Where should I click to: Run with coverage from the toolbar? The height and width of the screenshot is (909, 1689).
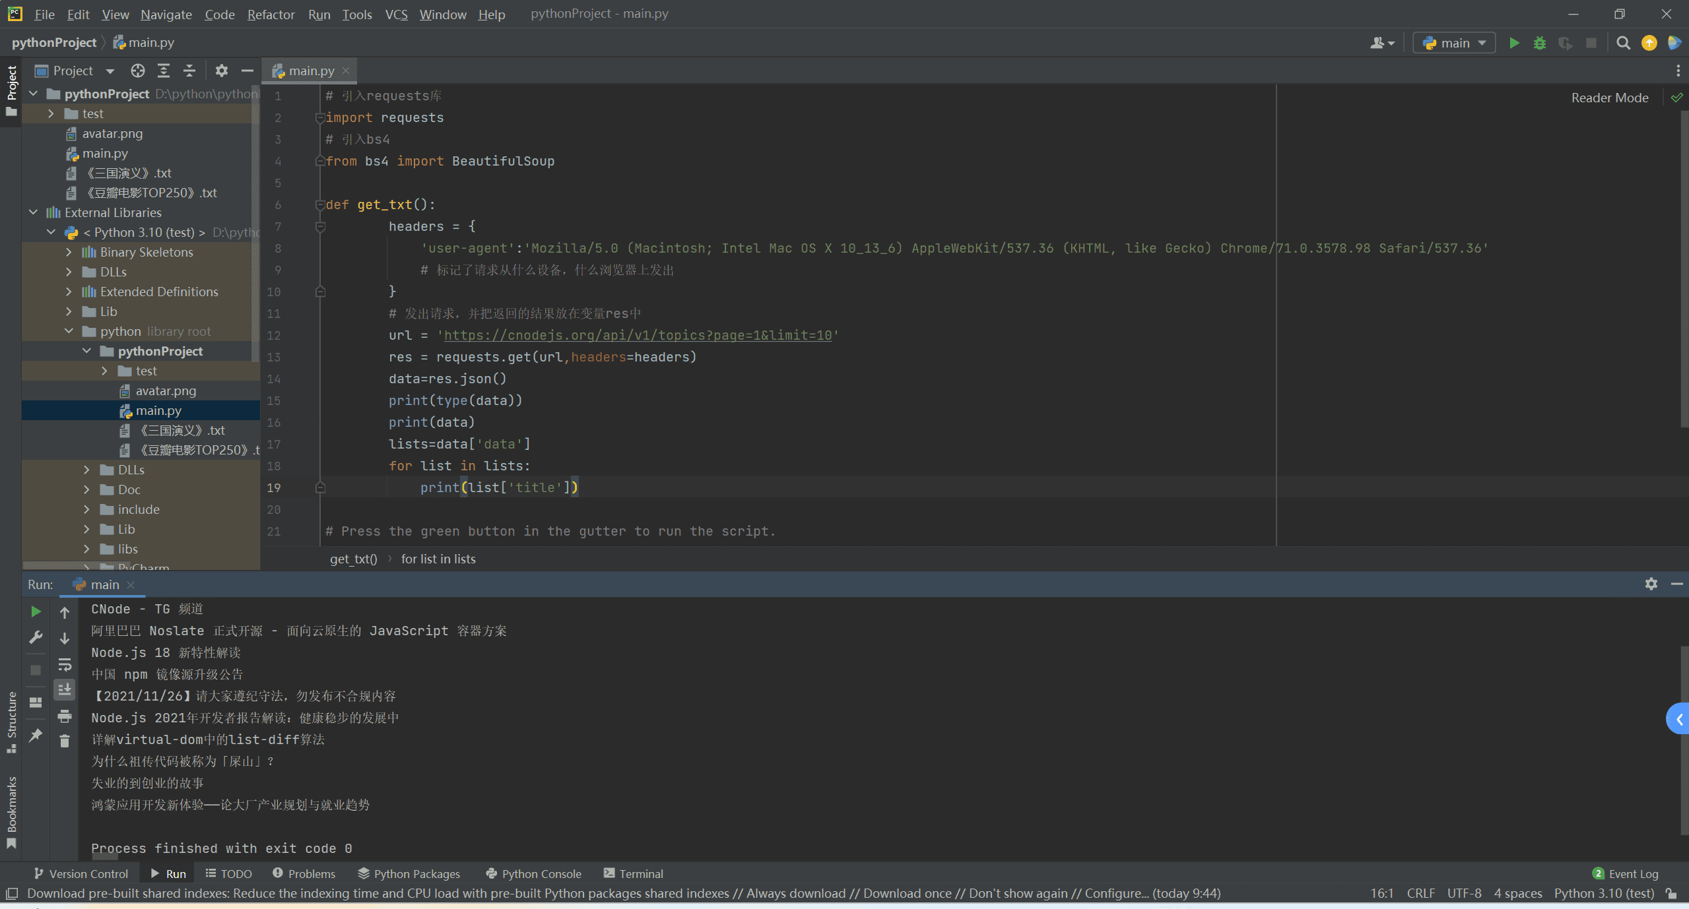1565,43
